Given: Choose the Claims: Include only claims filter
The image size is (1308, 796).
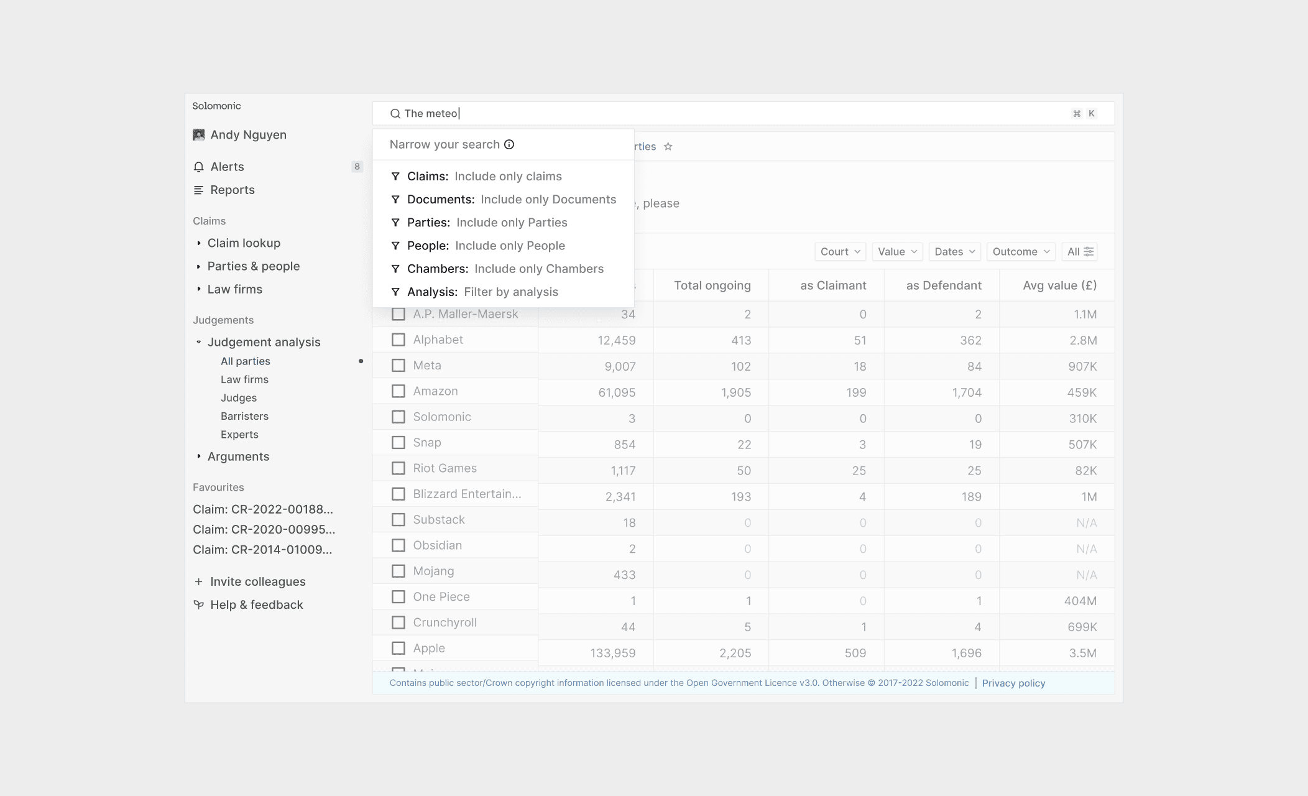Looking at the screenshot, I should click(x=484, y=177).
